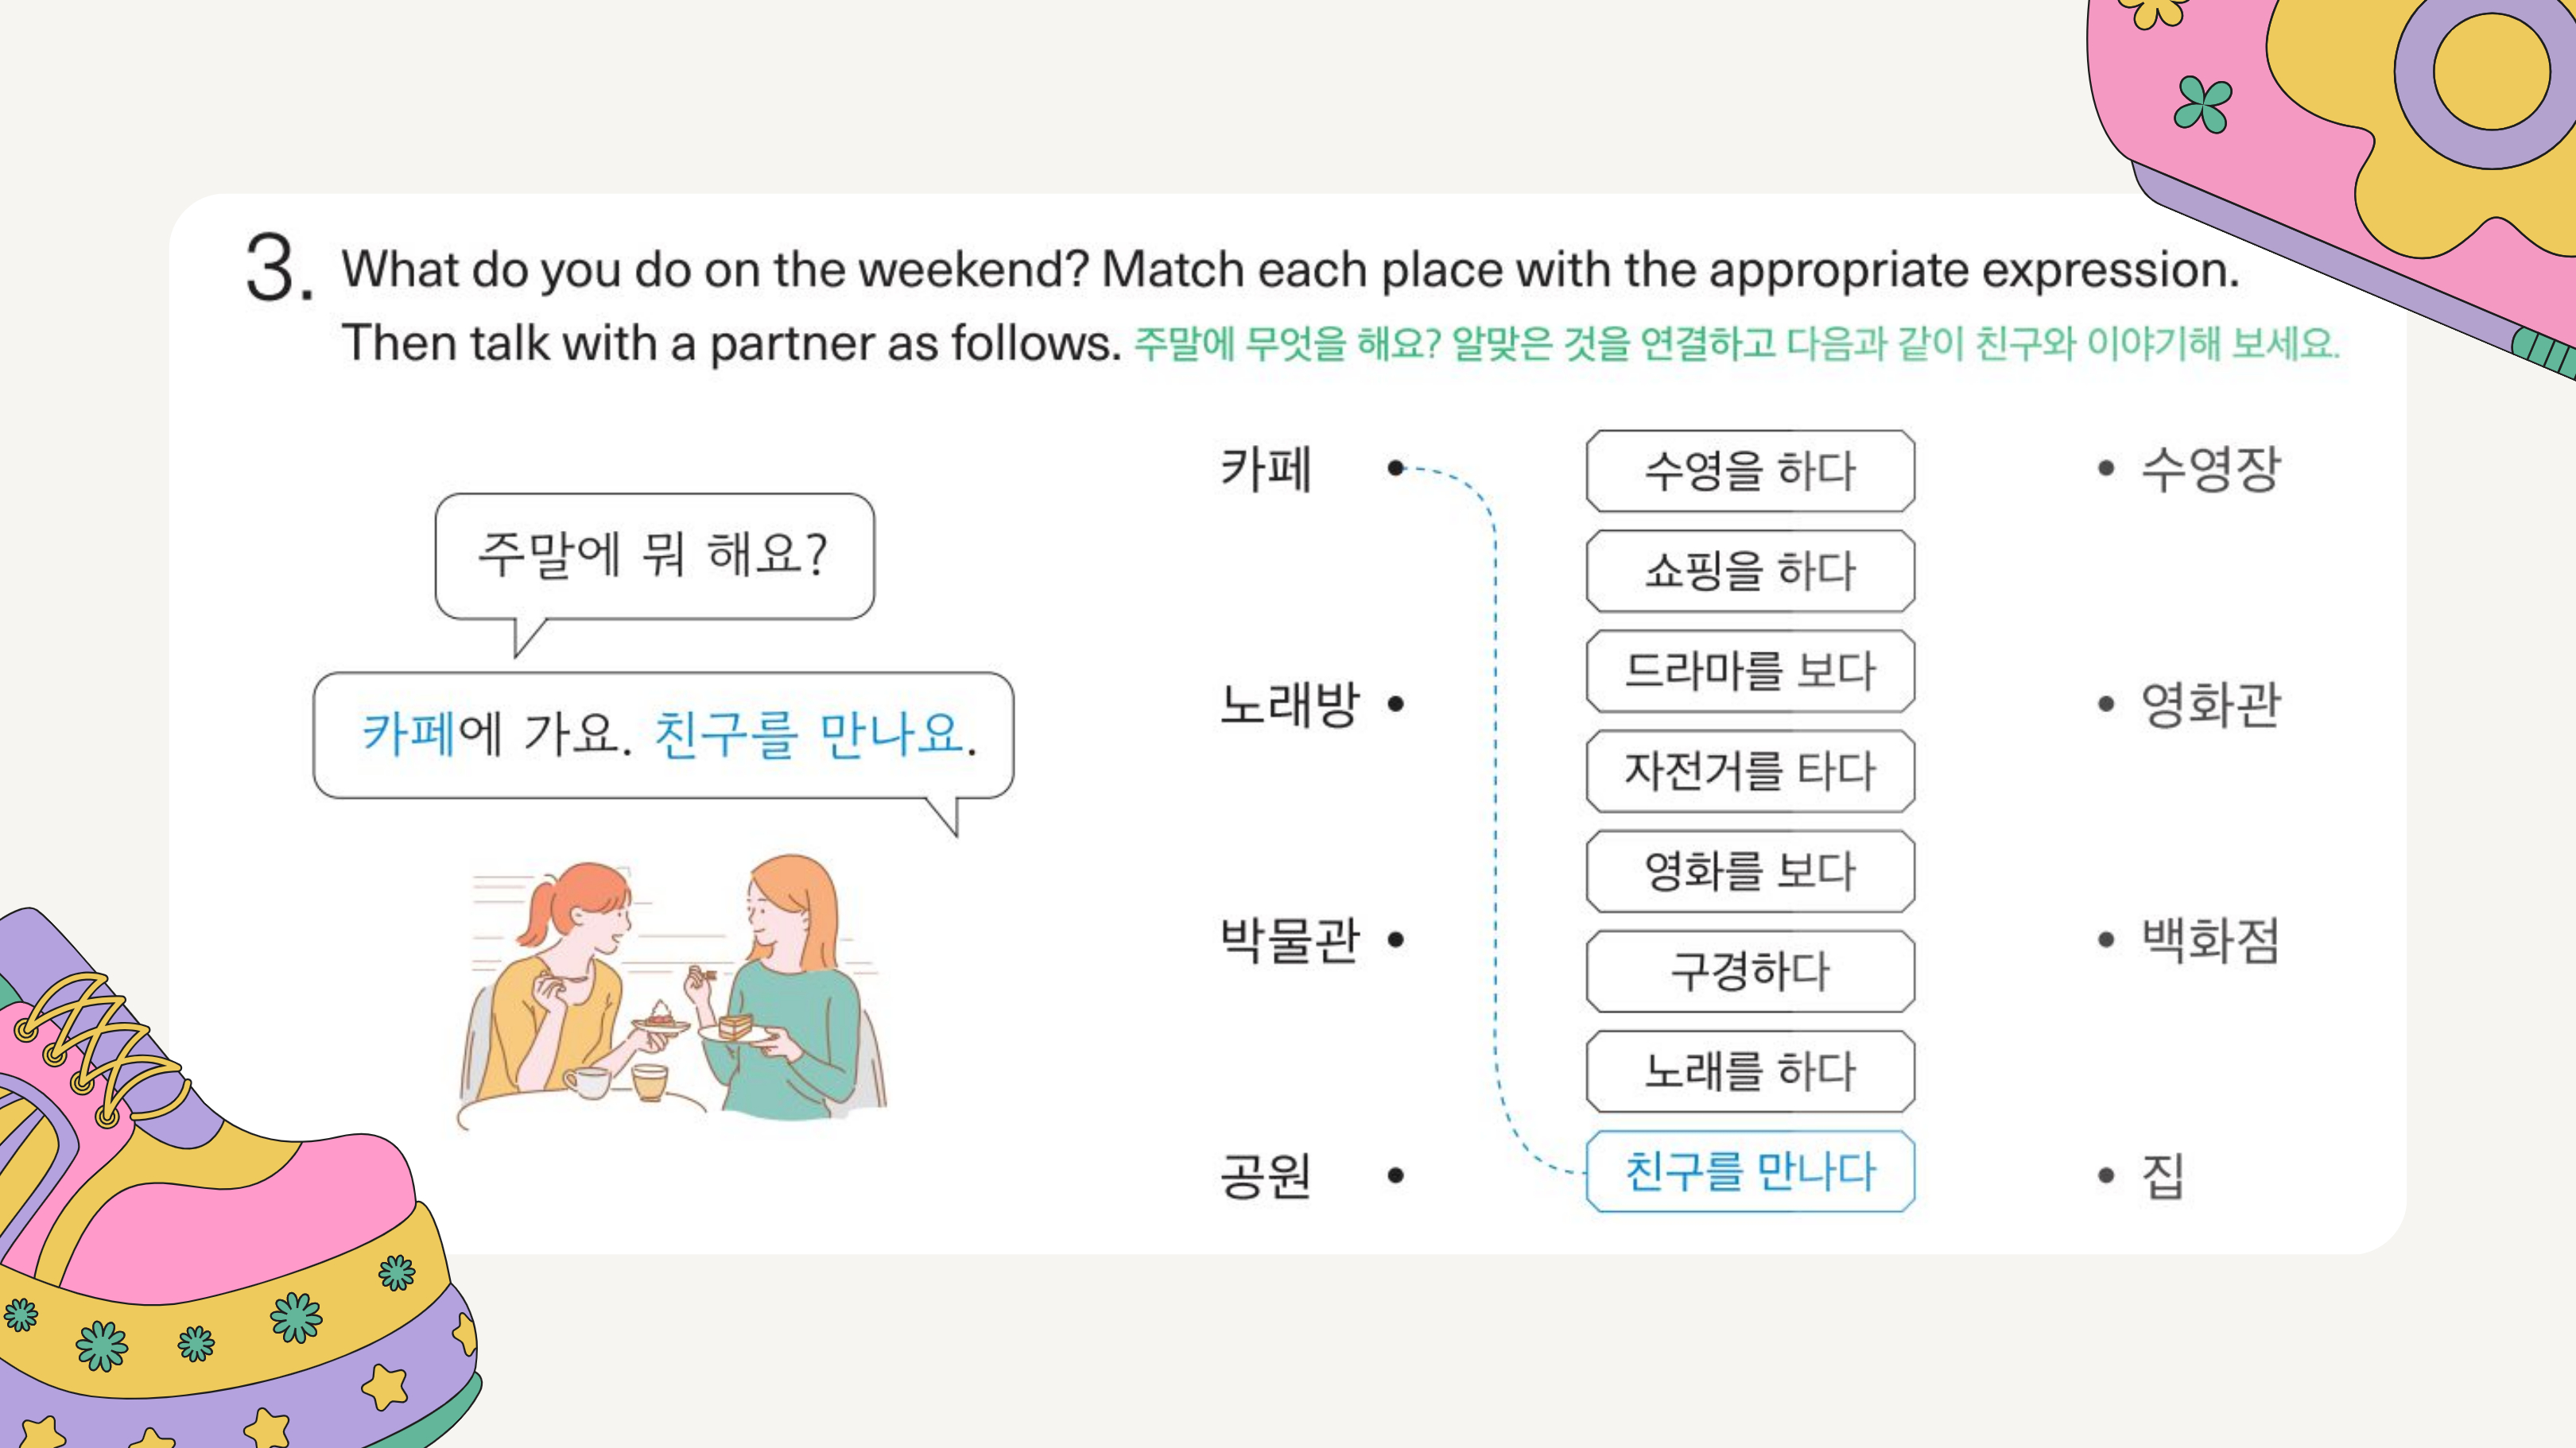Pick the 노래를 하다 expression box
The height and width of the screenshot is (1448, 2576).
point(1750,1071)
